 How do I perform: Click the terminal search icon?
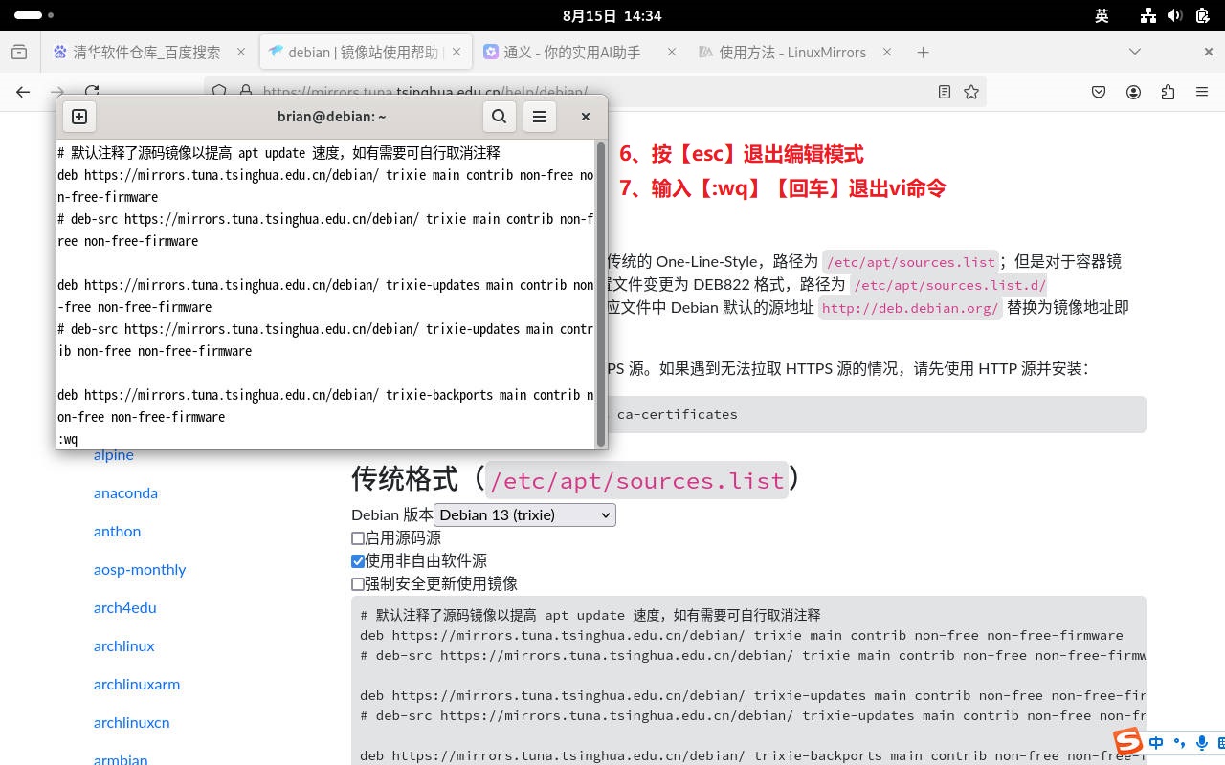coord(499,117)
